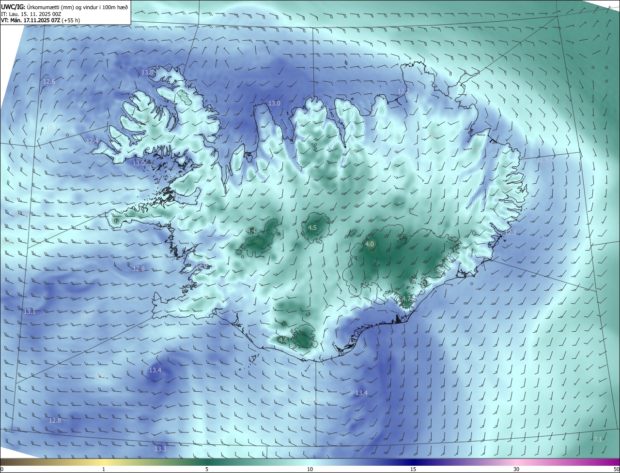620x473 pixels.
Task: Click the '12.1' value label near the east coast
Action: (x=511, y=233)
